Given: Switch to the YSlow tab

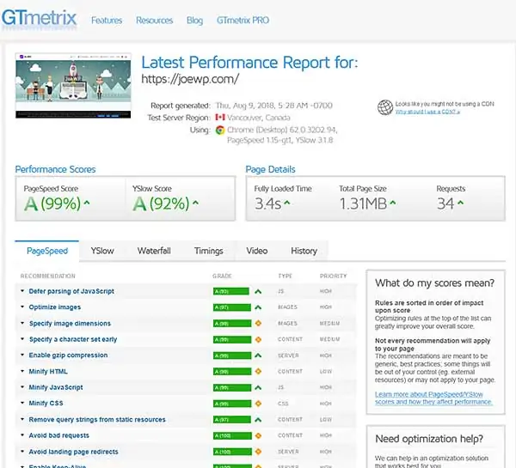Looking at the screenshot, I should pos(102,251).
